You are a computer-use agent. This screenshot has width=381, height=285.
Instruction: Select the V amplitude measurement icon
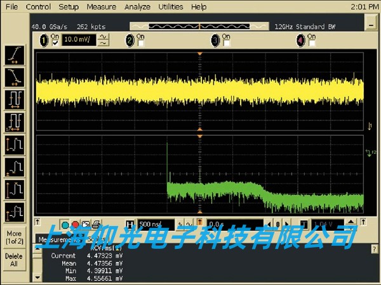tap(13, 144)
